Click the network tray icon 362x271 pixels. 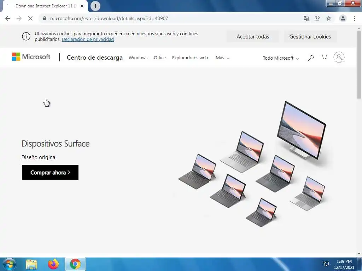point(326,264)
